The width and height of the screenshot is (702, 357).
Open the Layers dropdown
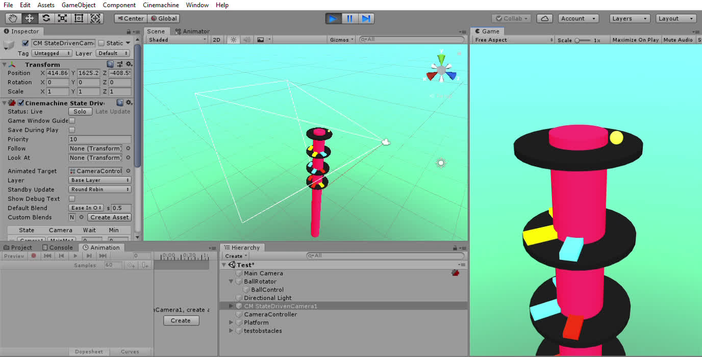coord(630,18)
